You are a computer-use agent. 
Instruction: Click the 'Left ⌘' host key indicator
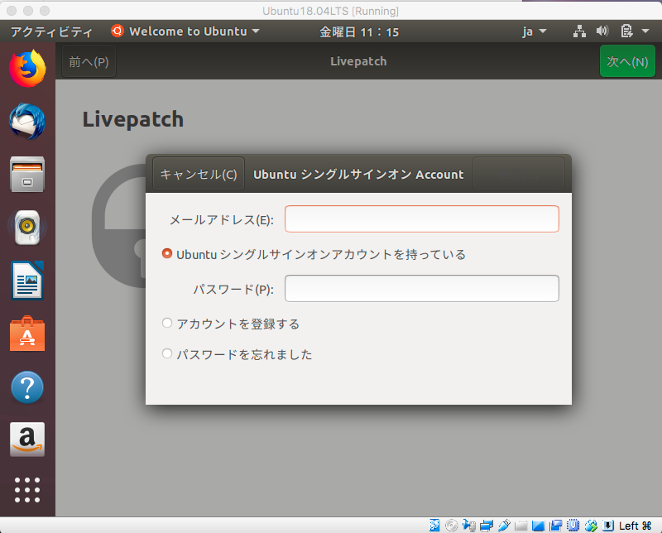[636, 526]
